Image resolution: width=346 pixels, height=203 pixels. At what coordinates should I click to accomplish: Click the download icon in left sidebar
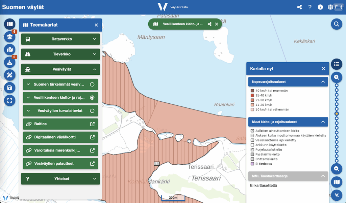click(x=10, y=62)
